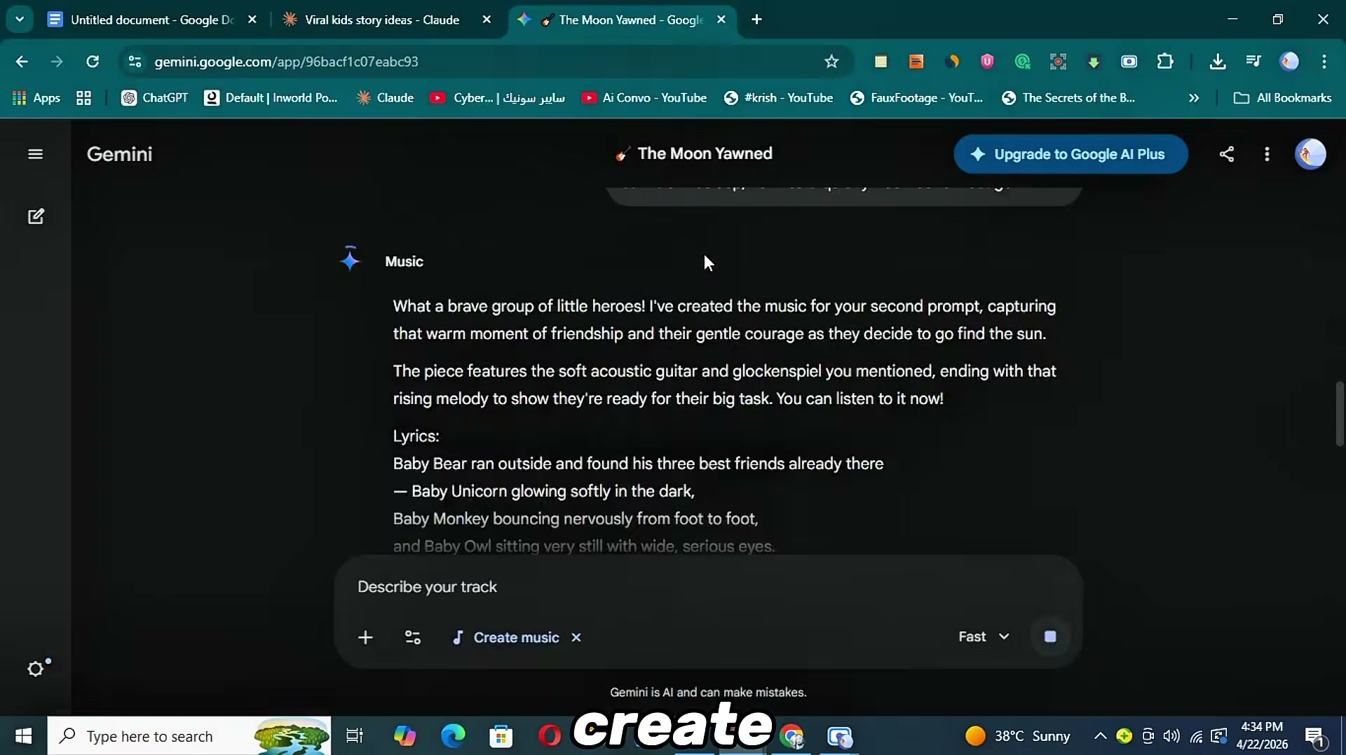
Task: View site information icon in address bar
Action: [135, 62]
